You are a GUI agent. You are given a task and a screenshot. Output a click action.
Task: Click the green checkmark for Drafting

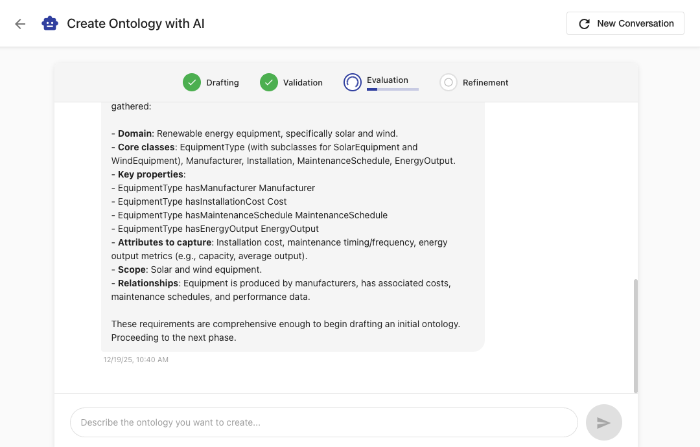(x=191, y=82)
